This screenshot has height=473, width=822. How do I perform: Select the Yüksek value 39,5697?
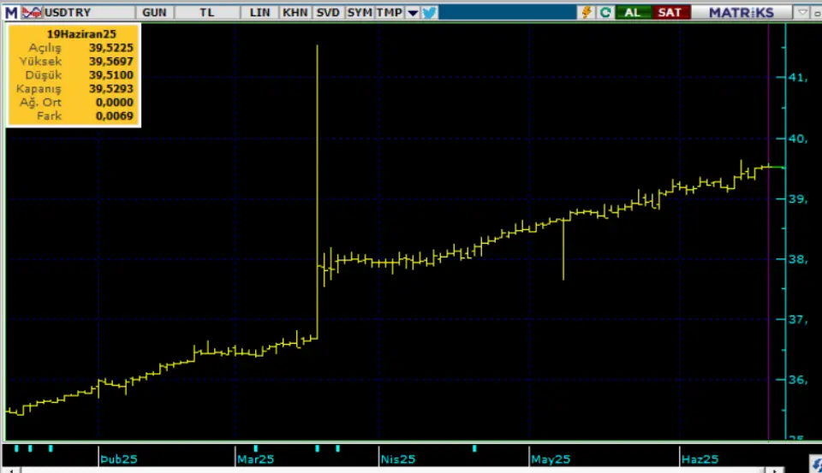click(x=110, y=62)
